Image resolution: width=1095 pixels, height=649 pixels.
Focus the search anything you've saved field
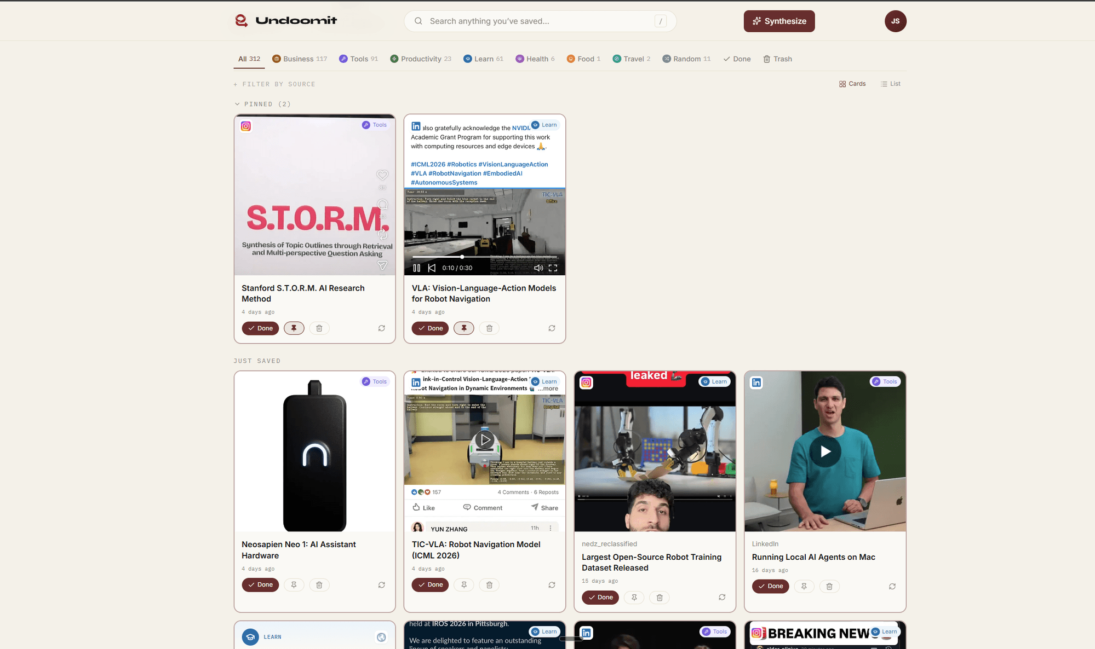pos(540,21)
